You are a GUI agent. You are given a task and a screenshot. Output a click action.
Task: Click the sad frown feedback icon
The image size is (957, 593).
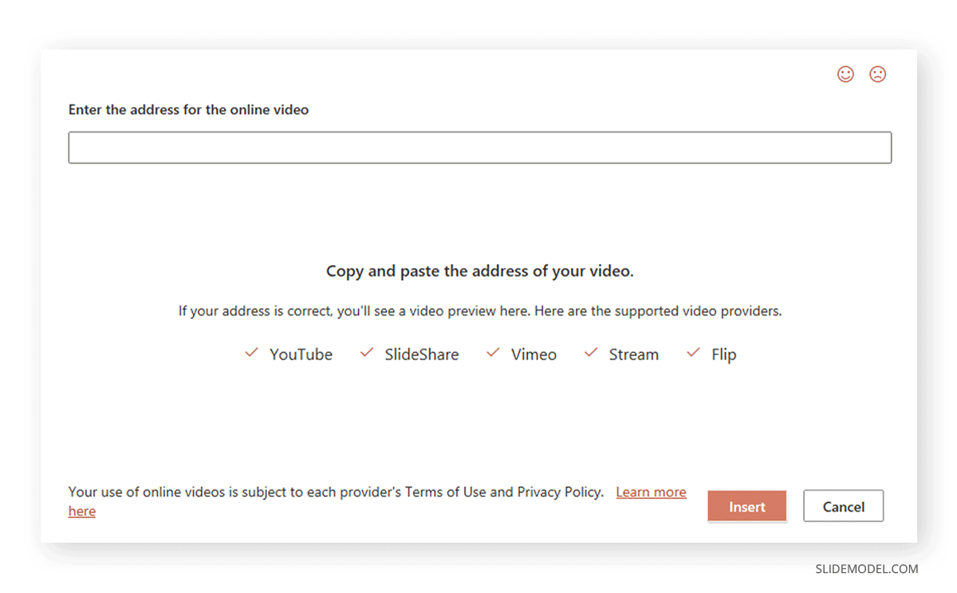[877, 74]
